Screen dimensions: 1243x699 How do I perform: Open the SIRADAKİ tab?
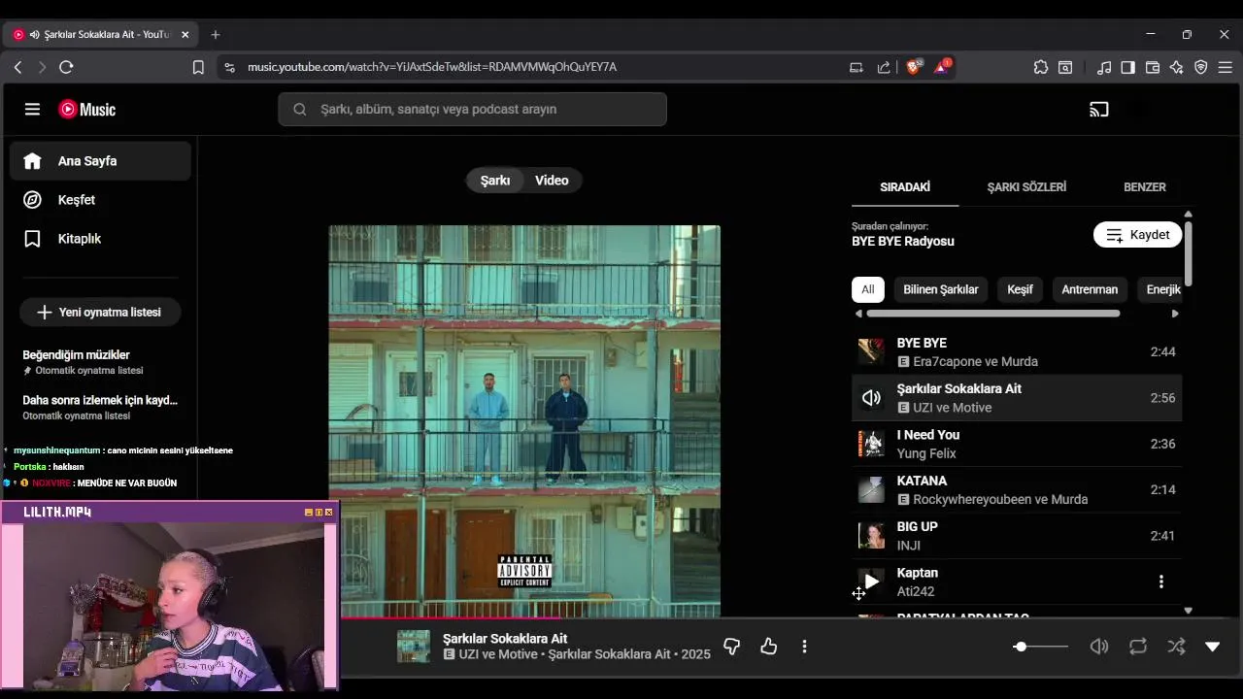905,187
